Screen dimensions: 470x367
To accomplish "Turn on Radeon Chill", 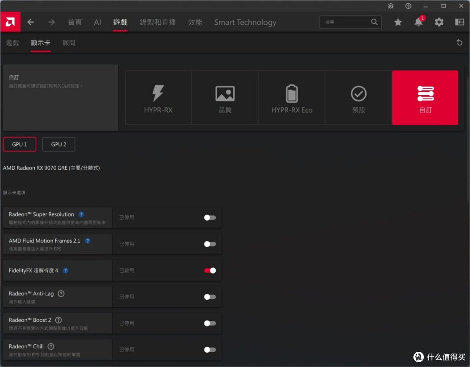I will (210, 350).
